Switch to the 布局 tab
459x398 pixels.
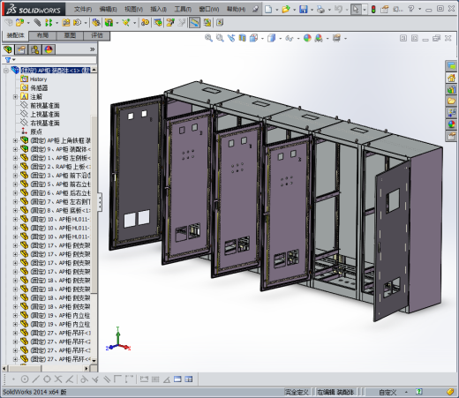click(x=42, y=35)
